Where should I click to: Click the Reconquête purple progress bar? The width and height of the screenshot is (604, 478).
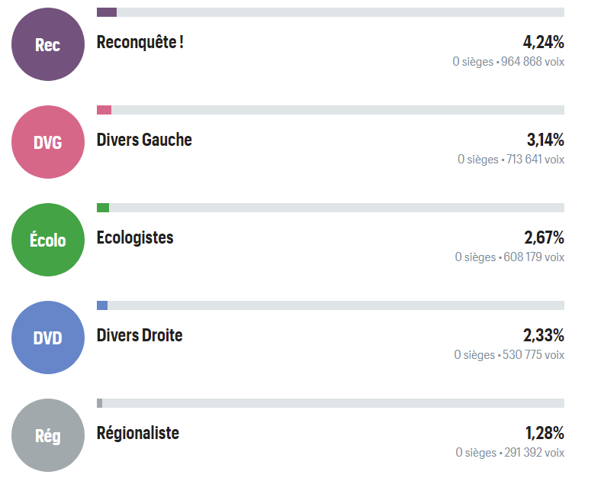point(107,12)
